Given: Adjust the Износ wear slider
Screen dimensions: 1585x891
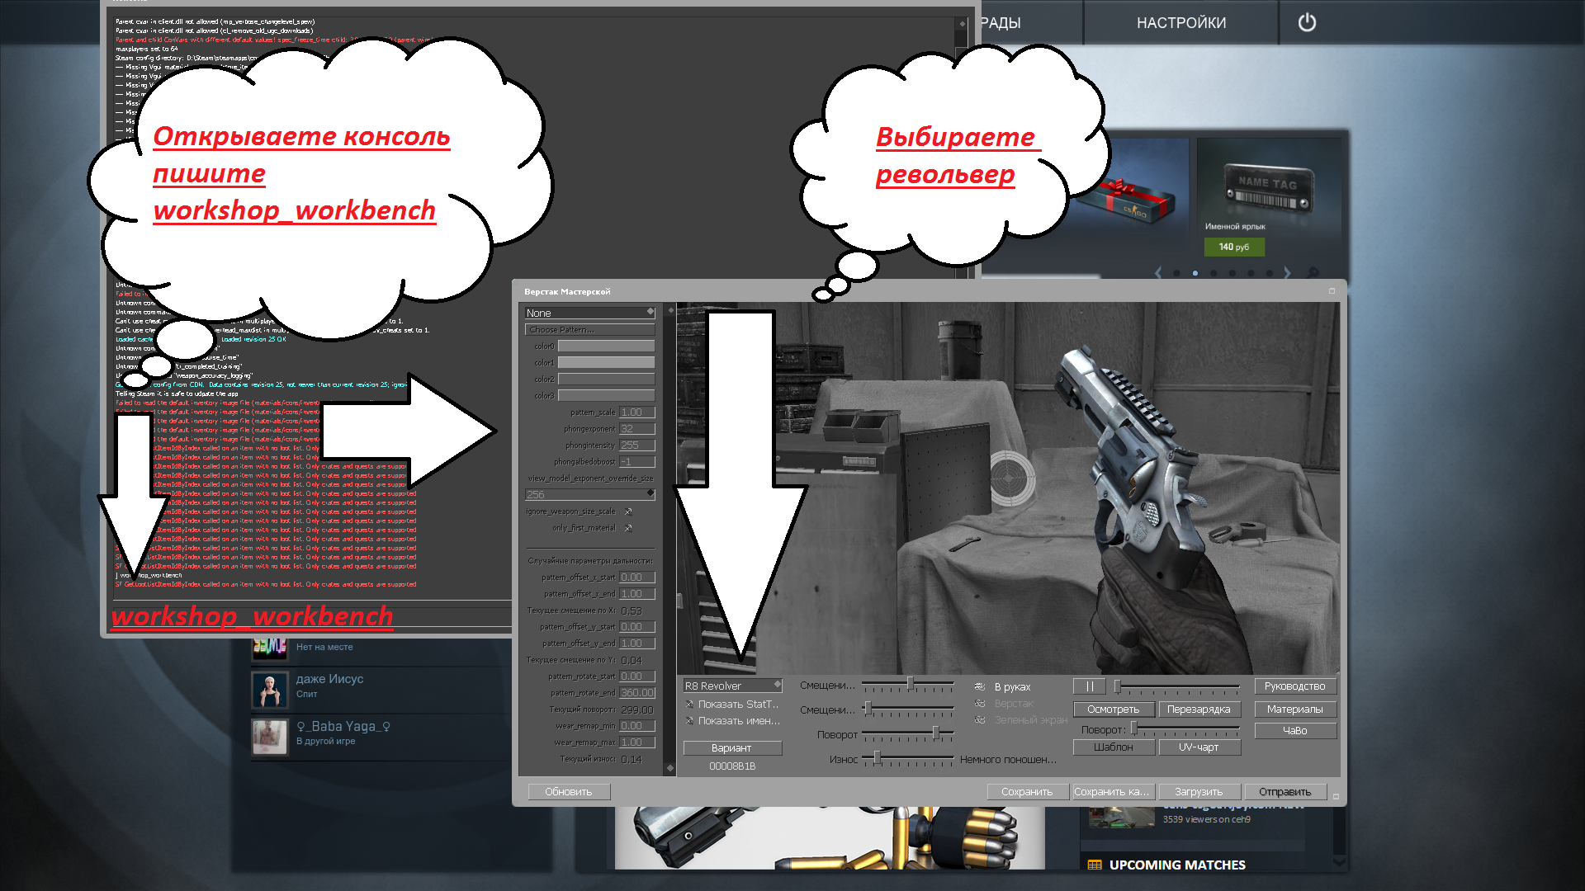Looking at the screenshot, I should pos(908,758).
